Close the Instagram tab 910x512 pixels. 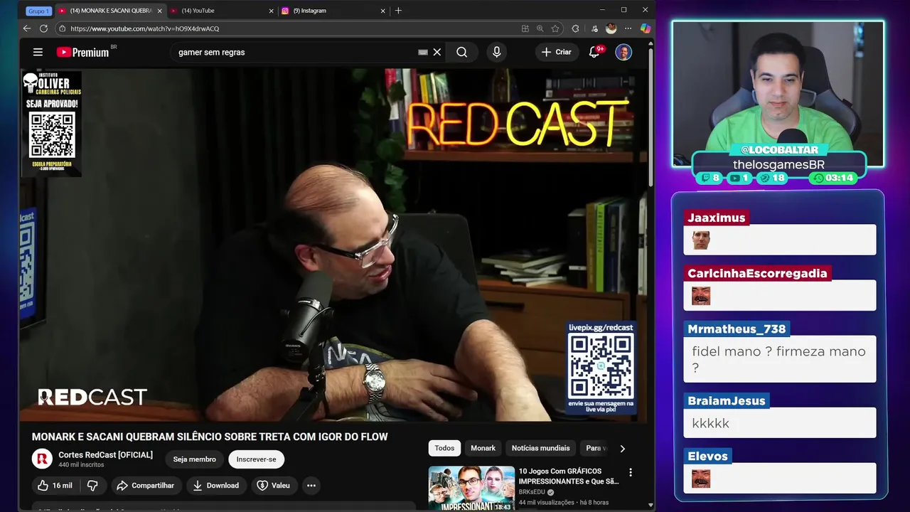pos(383,11)
